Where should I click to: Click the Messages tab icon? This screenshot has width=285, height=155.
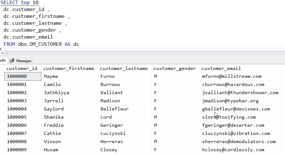click(x=12, y=61)
